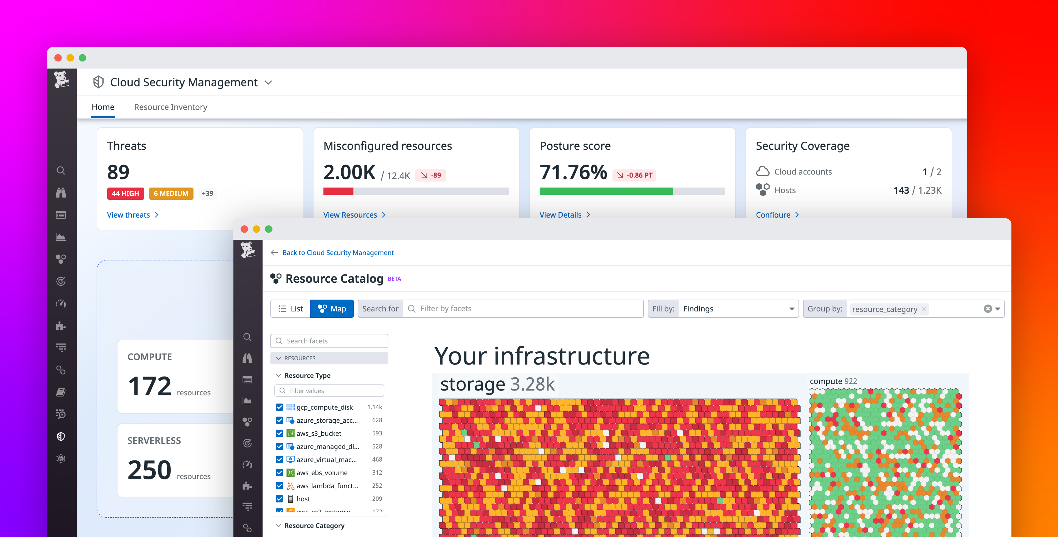1058x537 pixels.
Task: Open search in the left sidebar
Action: [61, 170]
